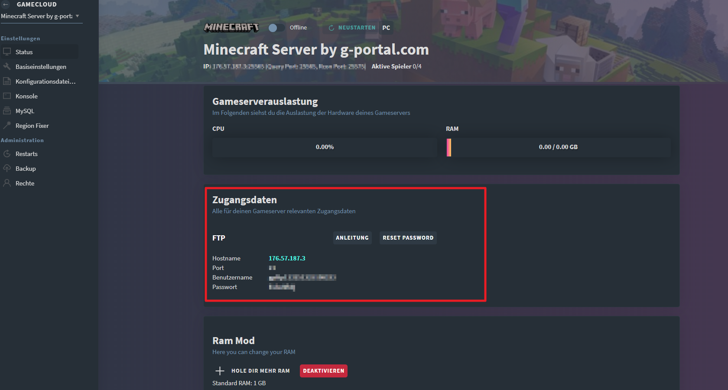Open the MySQL menu item
Viewport: 728px width, 390px height.
click(x=25, y=111)
